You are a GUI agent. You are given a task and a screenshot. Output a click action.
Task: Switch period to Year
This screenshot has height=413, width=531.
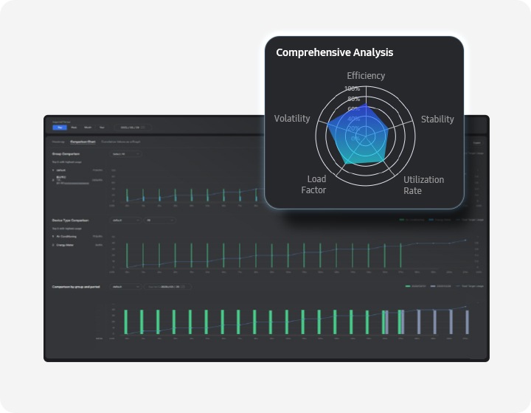tap(102, 128)
